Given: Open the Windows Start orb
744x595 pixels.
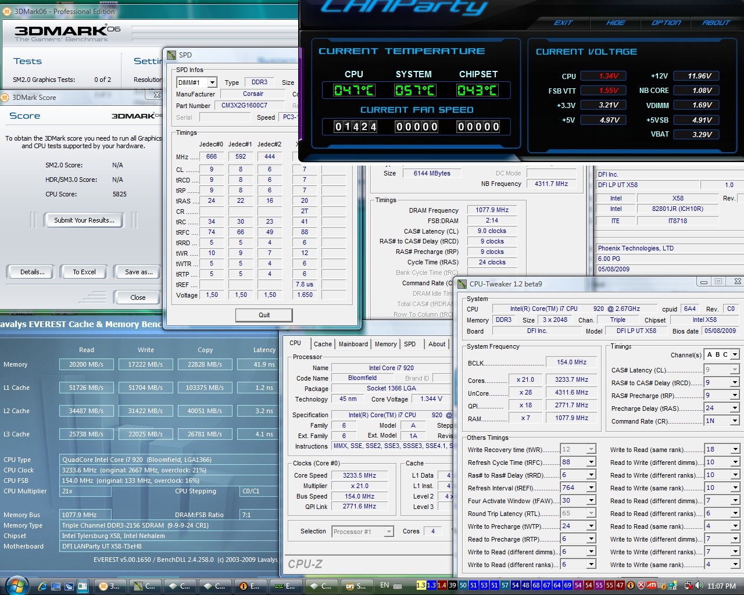Looking at the screenshot, I should (x=16, y=585).
